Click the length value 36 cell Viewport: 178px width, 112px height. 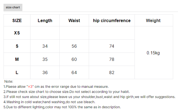[45, 72]
